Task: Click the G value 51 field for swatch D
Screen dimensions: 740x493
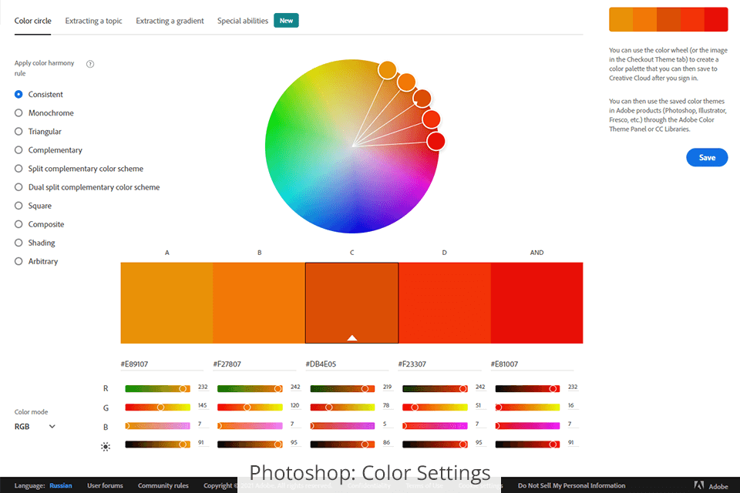Action: (479, 406)
